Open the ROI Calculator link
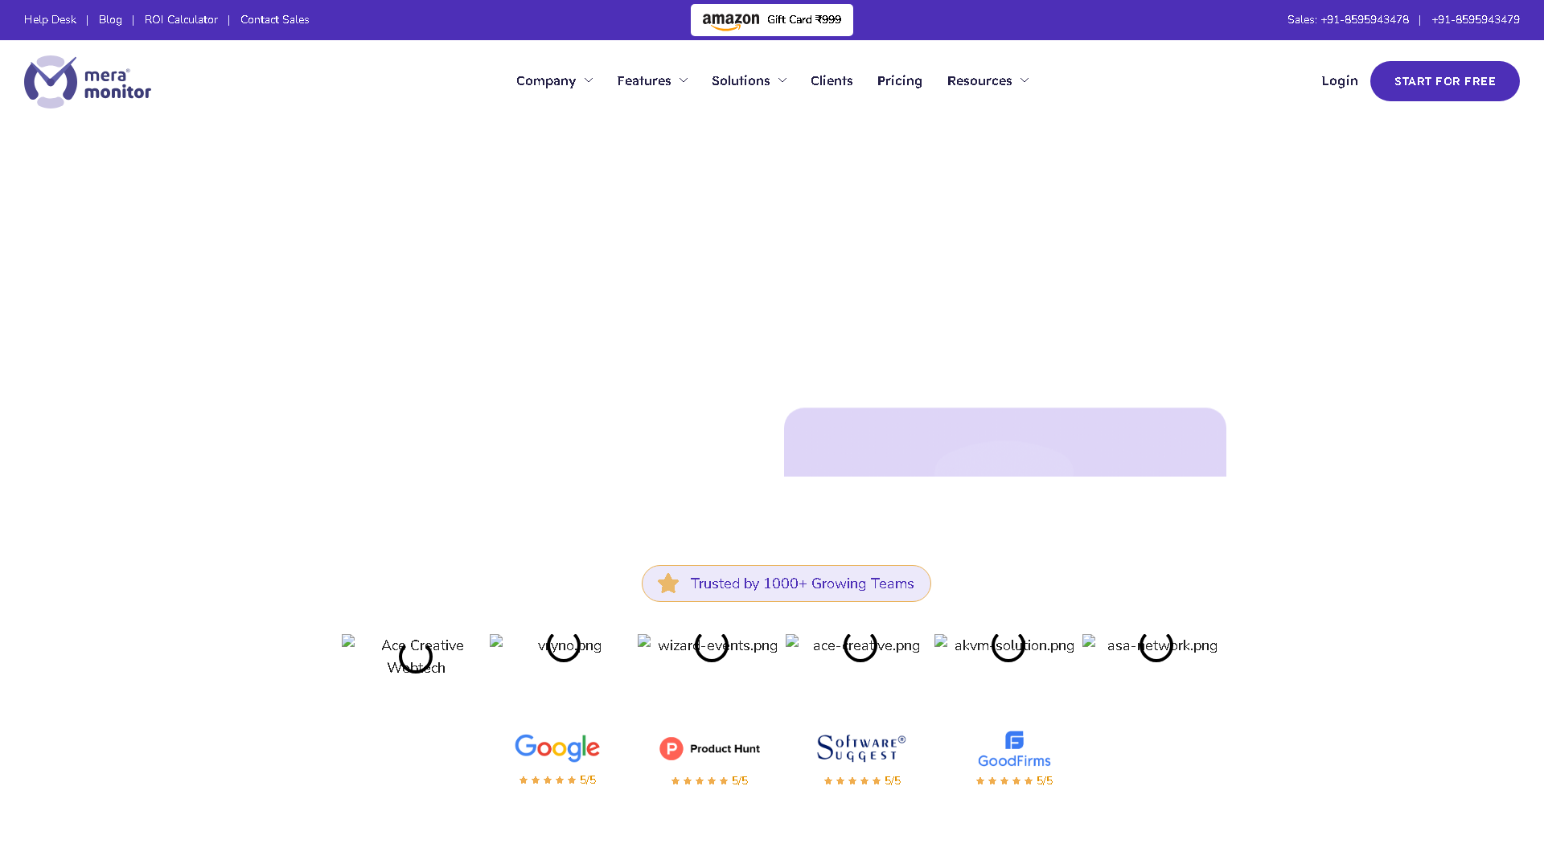Image resolution: width=1544 pixels, height=868 pixels. (x=181, y=19)
